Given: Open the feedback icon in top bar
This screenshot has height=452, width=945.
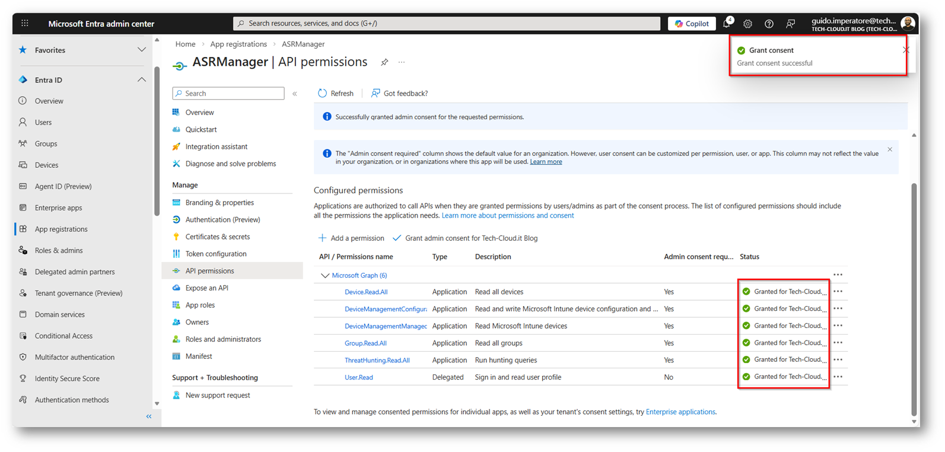Looking at the screenshot, I should [x=790, y=24].
